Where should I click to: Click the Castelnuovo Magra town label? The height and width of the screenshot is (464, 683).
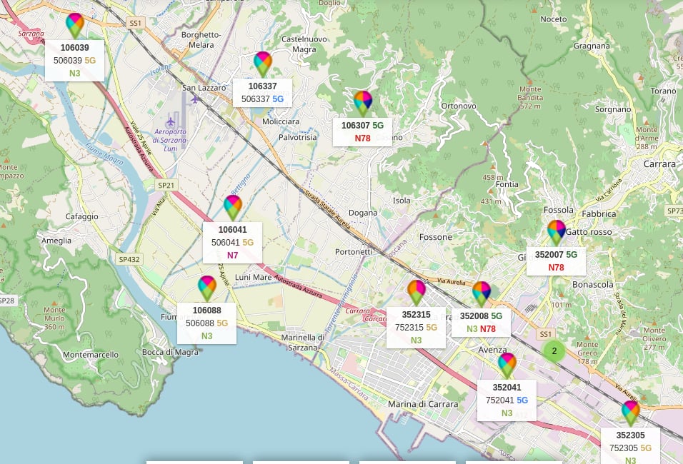coord(304,44)
